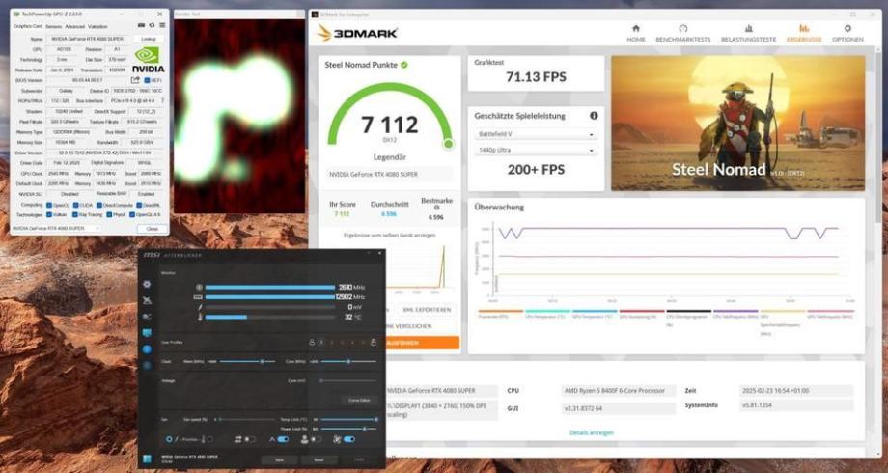Click the profile lock icon in Afterburner

(312, 343)
